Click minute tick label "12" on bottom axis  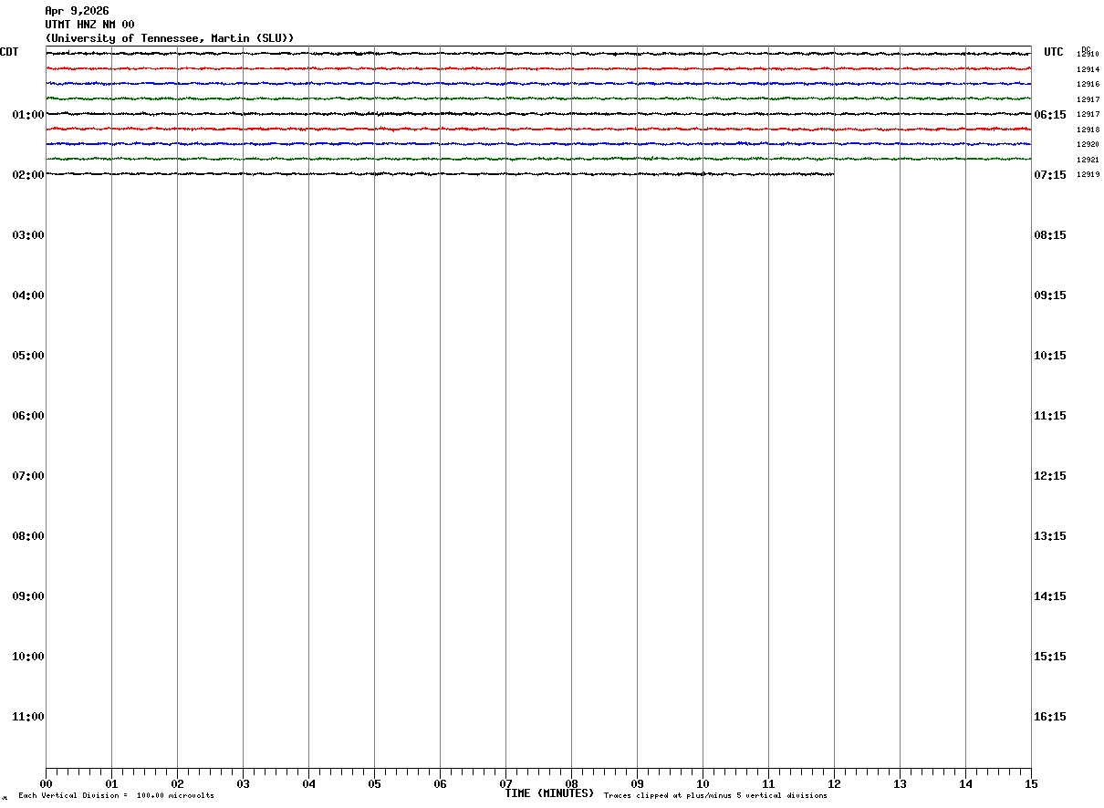click(834, 784)
